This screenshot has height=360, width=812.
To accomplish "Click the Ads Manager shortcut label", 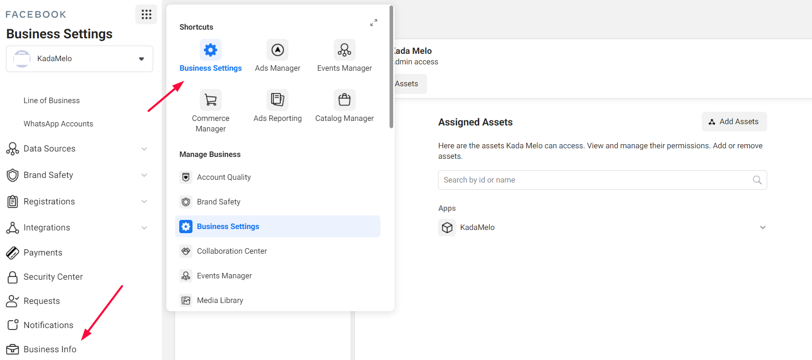I will [278, 68].
